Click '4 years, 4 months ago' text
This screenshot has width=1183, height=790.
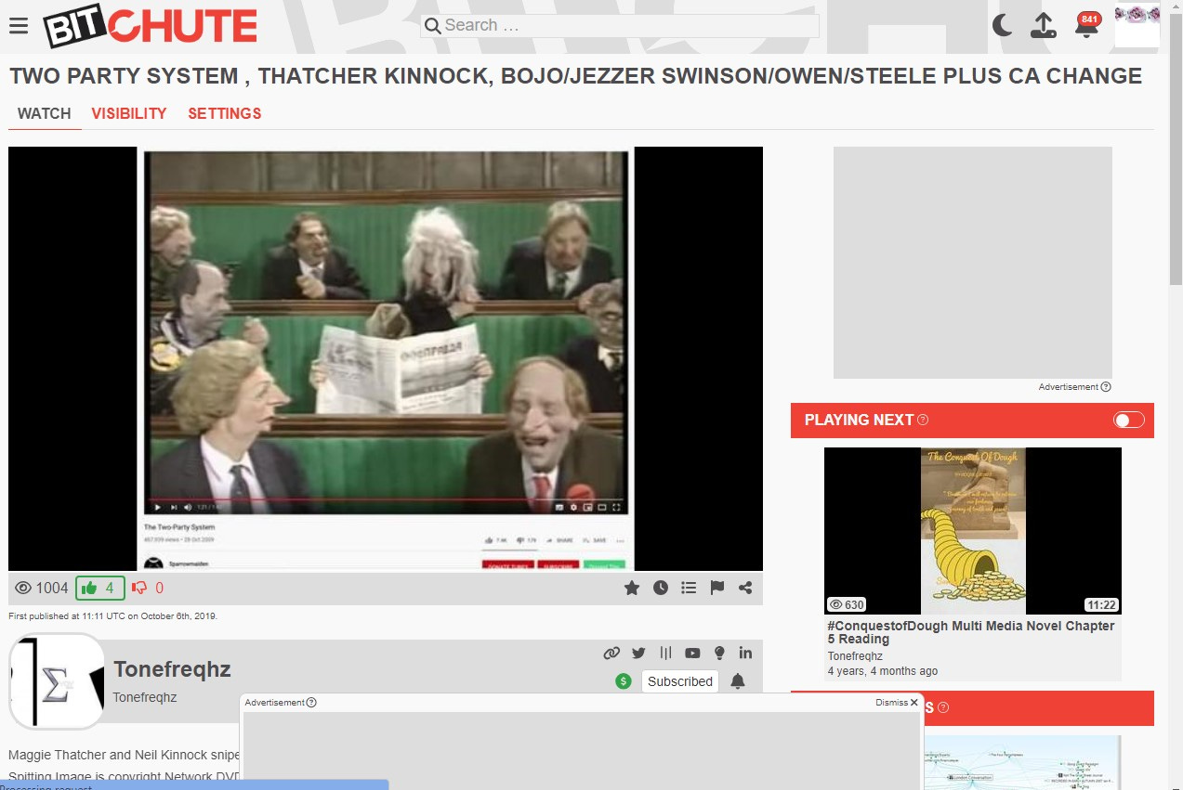883,671
